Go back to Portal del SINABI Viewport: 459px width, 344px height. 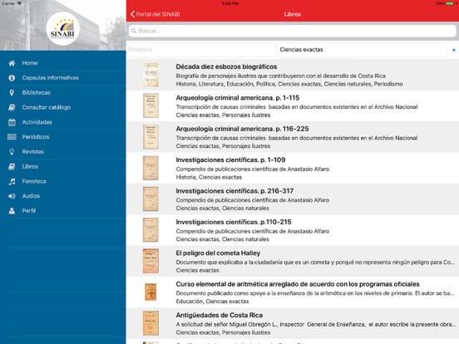click(x=155, y=14)
